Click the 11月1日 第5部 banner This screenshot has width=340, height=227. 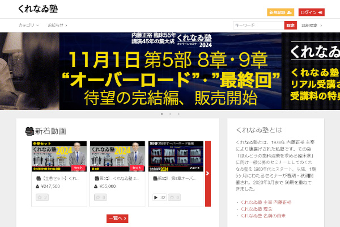pyautogui.click(x=171, y=71)
